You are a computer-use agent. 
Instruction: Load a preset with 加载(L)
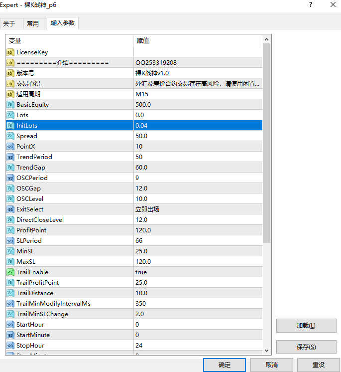pos(306,326)
